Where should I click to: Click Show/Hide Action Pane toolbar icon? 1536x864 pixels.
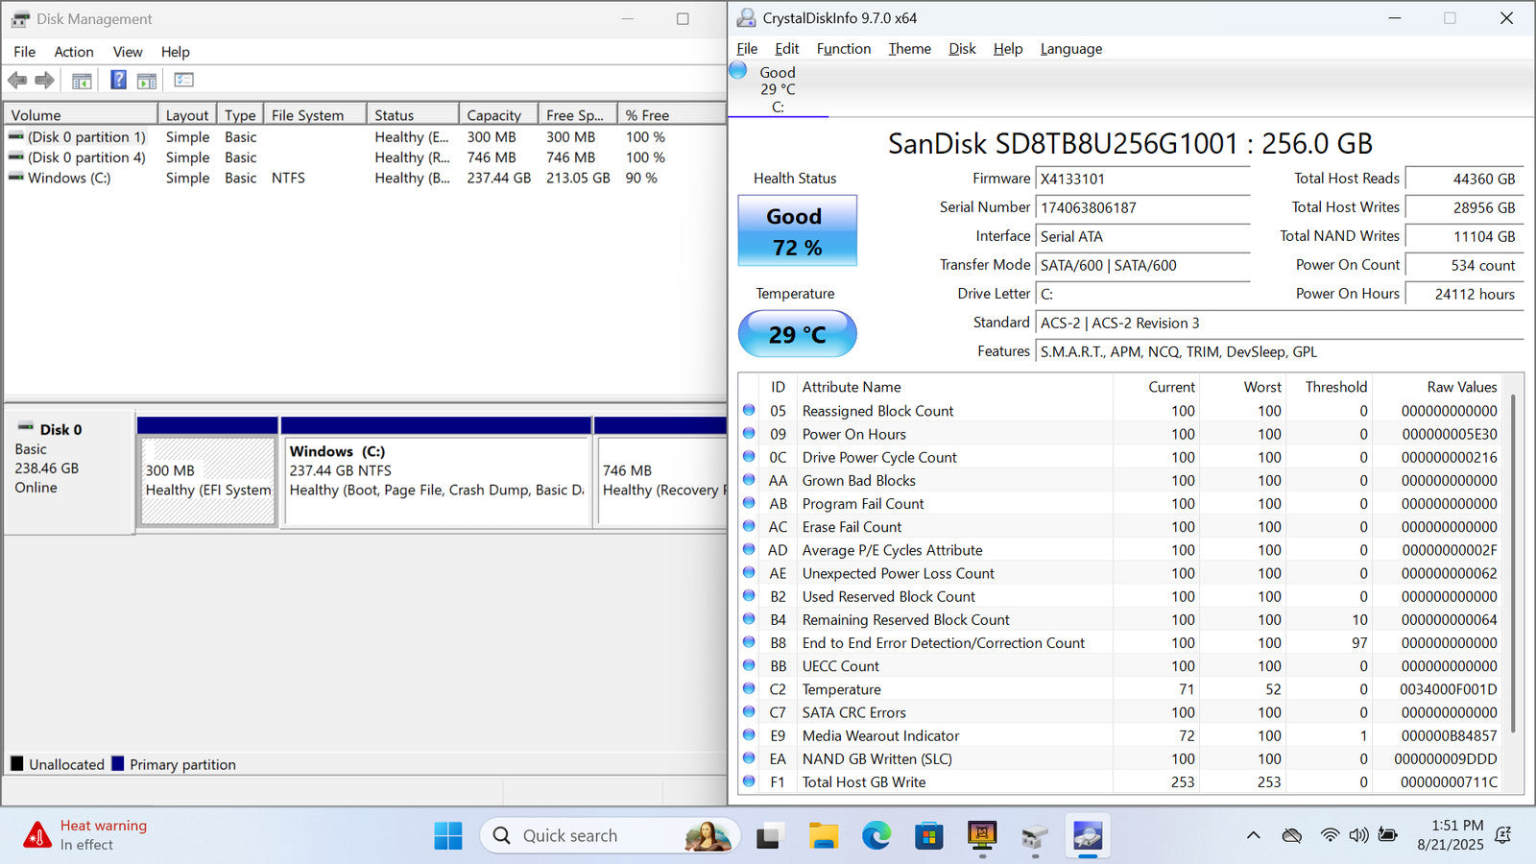click(x=147, y=81)
